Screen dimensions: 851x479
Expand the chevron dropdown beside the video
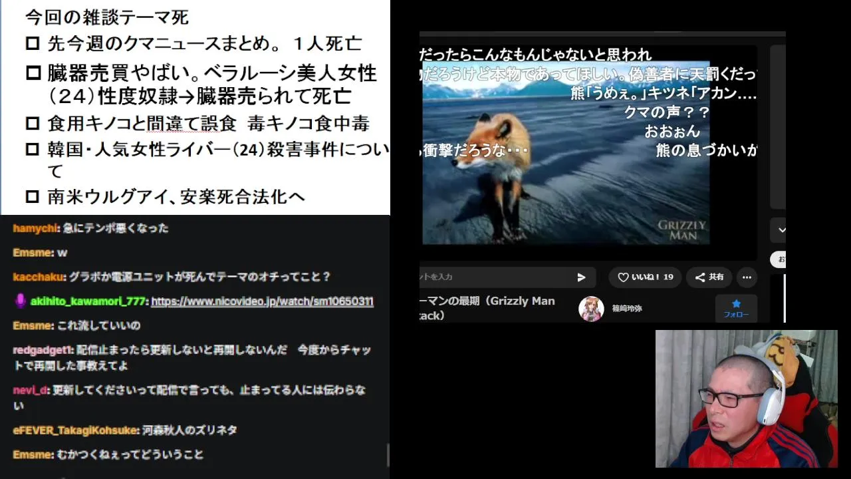click(781, 230)
